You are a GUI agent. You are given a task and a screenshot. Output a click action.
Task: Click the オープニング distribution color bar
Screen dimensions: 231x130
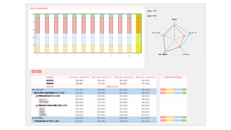[x=173, y=90]
